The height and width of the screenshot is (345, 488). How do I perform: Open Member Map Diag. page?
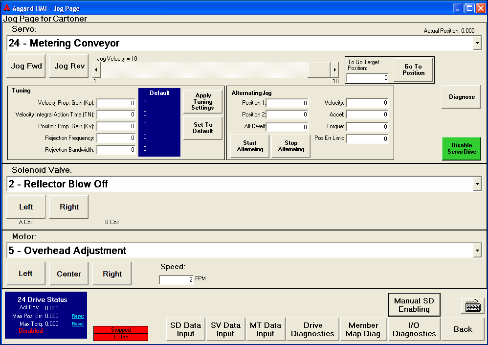(363, 329)
